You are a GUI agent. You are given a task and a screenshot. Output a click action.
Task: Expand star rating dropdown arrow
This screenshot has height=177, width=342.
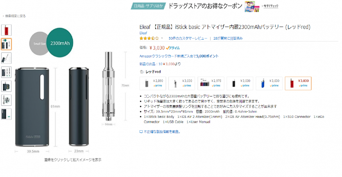pos(162,38)
